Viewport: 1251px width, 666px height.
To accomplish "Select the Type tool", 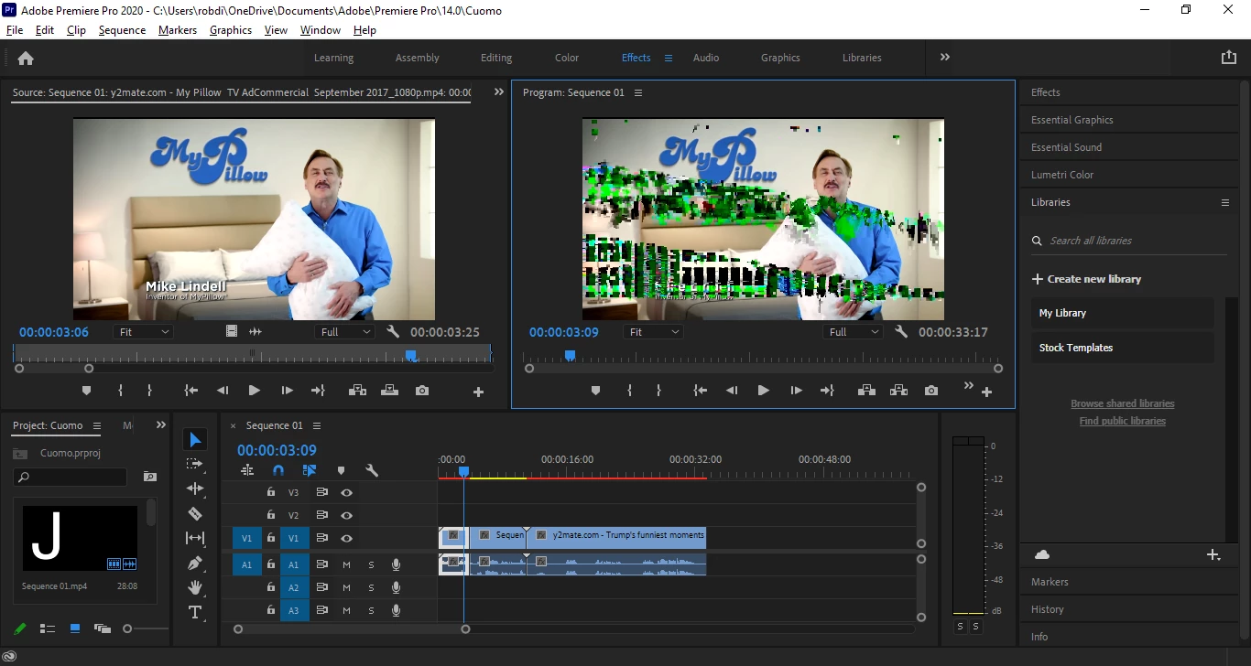I will [x=195, y=612].
